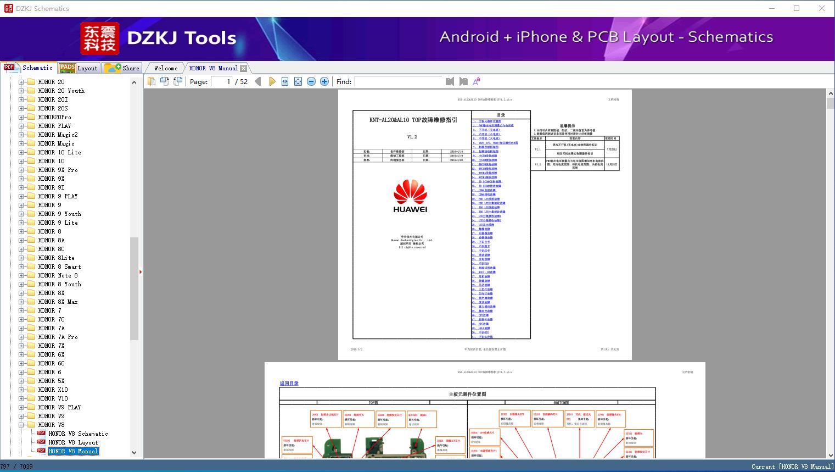The width and height of the screenshot is (835, 472).
Task: Click the 返回目录 link on page two
Action: point(289,383)
